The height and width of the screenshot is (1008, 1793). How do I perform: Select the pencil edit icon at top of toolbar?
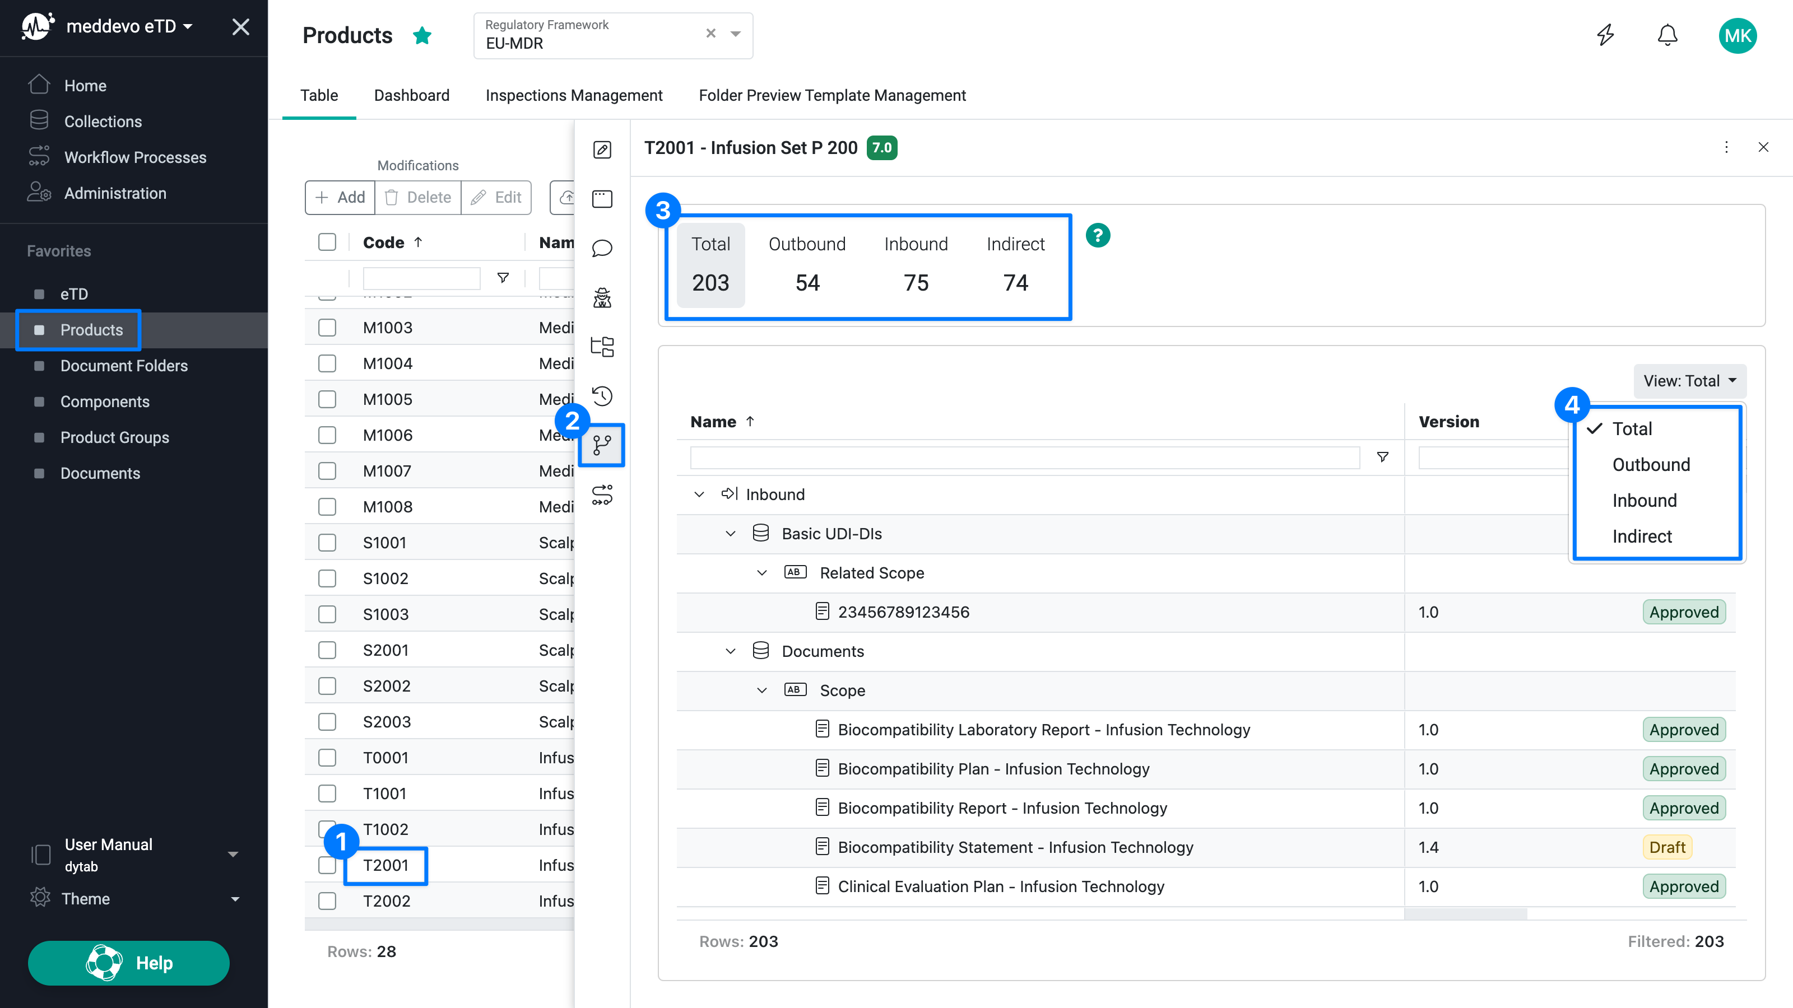601,150
